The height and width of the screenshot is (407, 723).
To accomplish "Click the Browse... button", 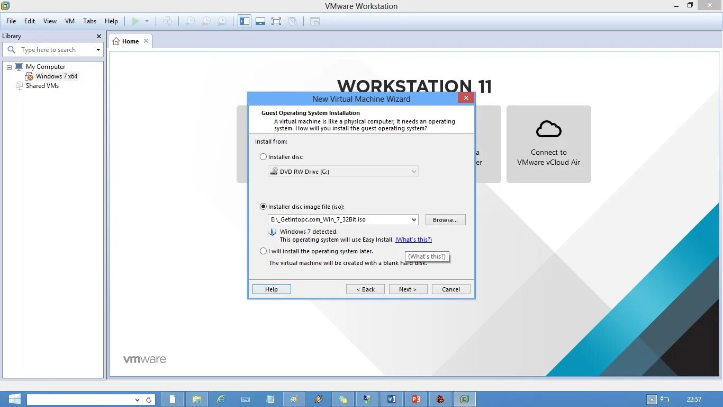I will click(445, 220).
